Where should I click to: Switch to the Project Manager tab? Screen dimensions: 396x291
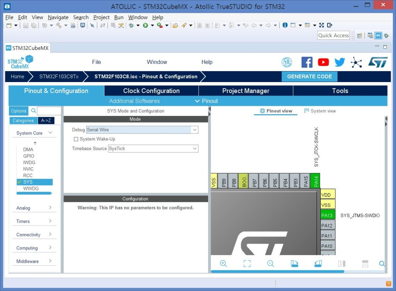click(246, 91)
